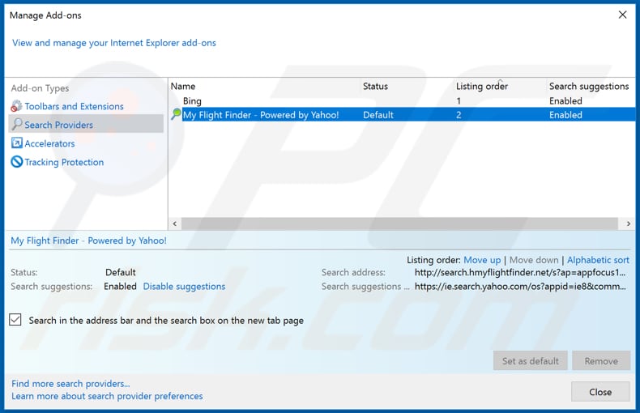Close the Manage Add-ons dialog via X
Image resolution: width=640 pixels, height=413 pixels.
[622, 15]
